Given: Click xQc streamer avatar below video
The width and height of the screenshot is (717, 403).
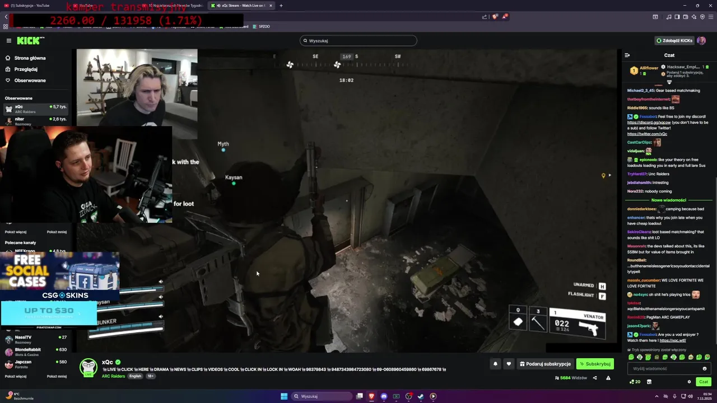Looking at the screenshot, I should (x=89, y=367).
